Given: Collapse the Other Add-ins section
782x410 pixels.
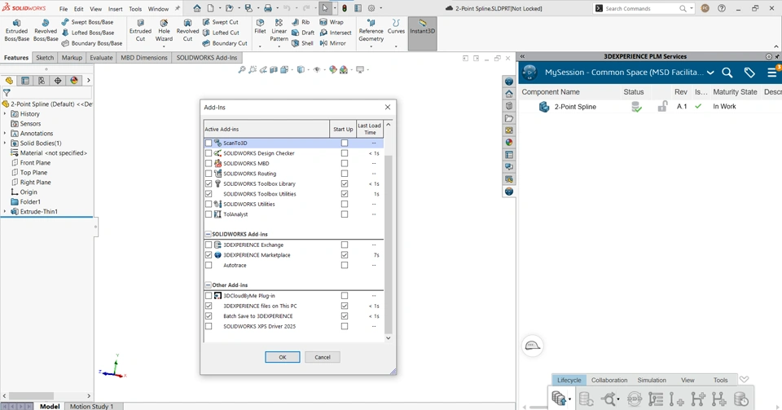Looking at the screenshot, I should coord(208,285).
